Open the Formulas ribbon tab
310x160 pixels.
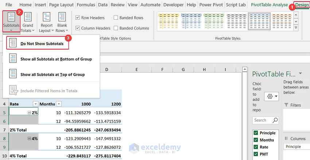(x=86, y=5)
